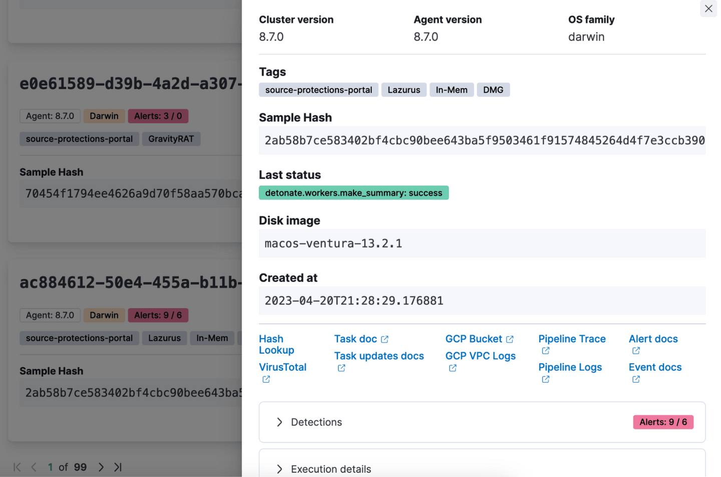
Task: Go to the next page arrow
Action: [x=101, y=467]
